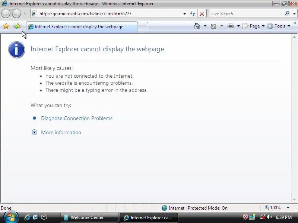
Task: Click 'There might be a typing error' text
Action: click(96, 90)
